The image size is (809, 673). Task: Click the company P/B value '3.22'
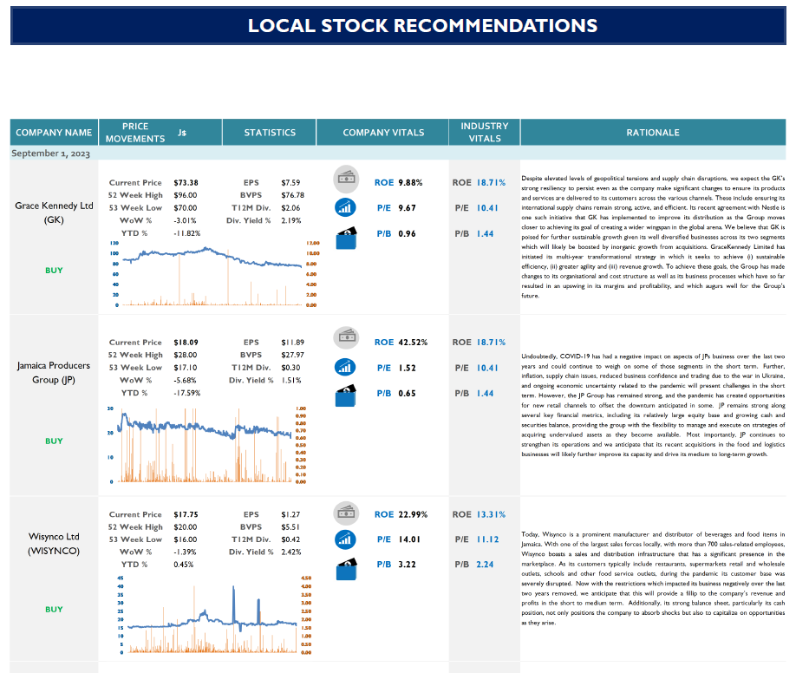pyautogui.click(x=407, y=565)
